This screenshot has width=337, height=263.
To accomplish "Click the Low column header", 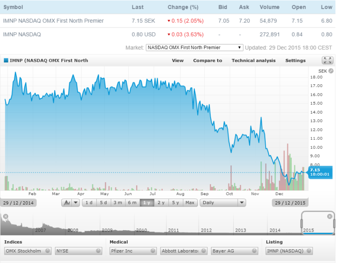I will click(x=326, y=7).
